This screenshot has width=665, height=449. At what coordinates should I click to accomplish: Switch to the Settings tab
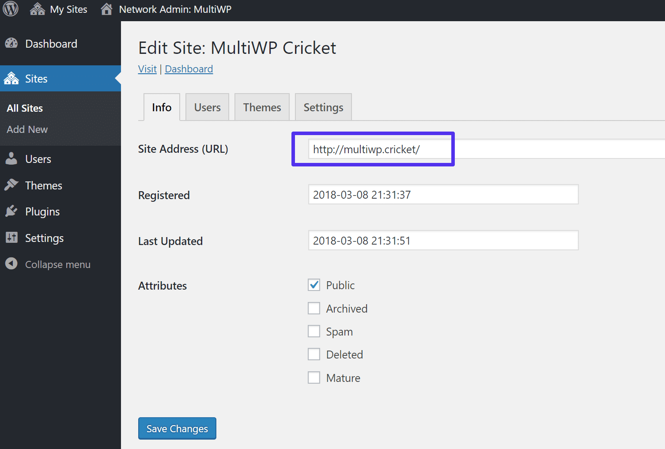pos(323,107)
